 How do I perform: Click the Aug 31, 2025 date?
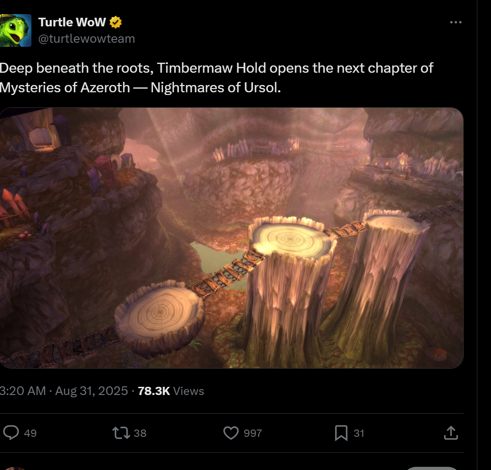coord(92,391)
